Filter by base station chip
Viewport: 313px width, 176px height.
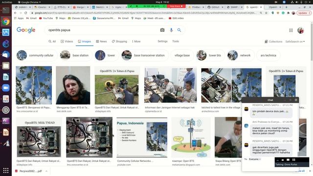76,55
